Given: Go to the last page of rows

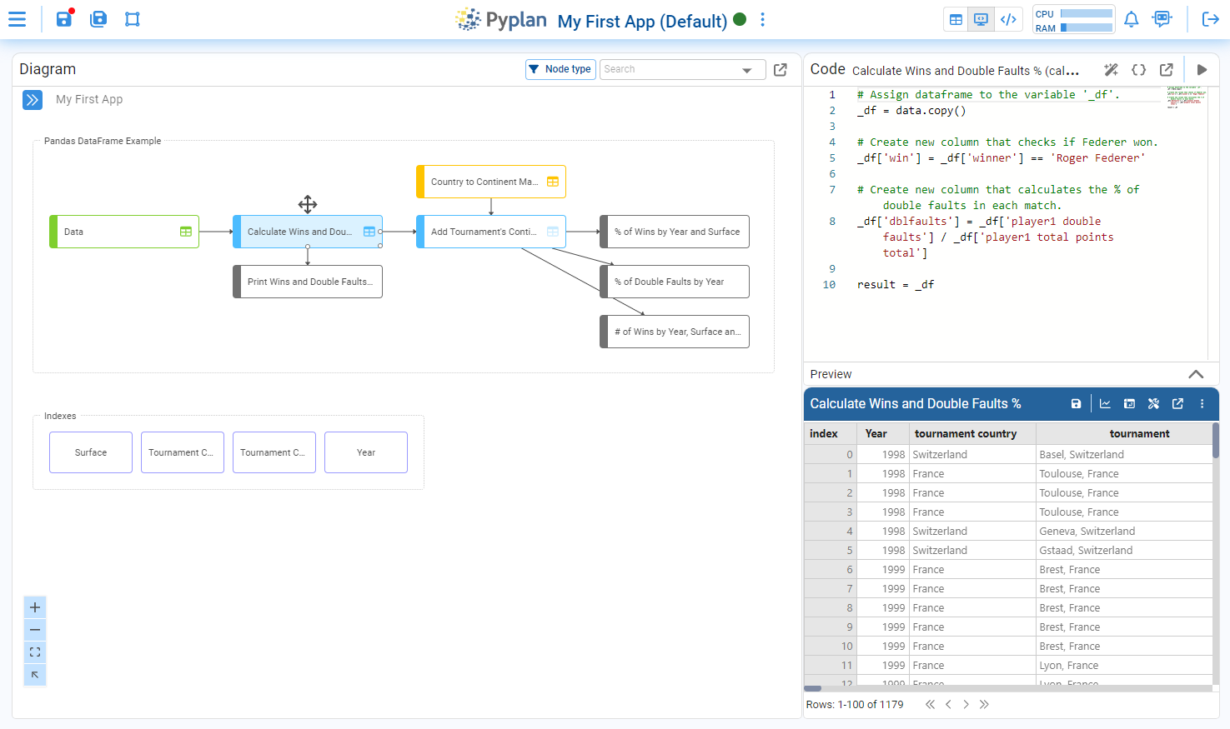Looking at the screenshot, I should (x=984, y=705).
